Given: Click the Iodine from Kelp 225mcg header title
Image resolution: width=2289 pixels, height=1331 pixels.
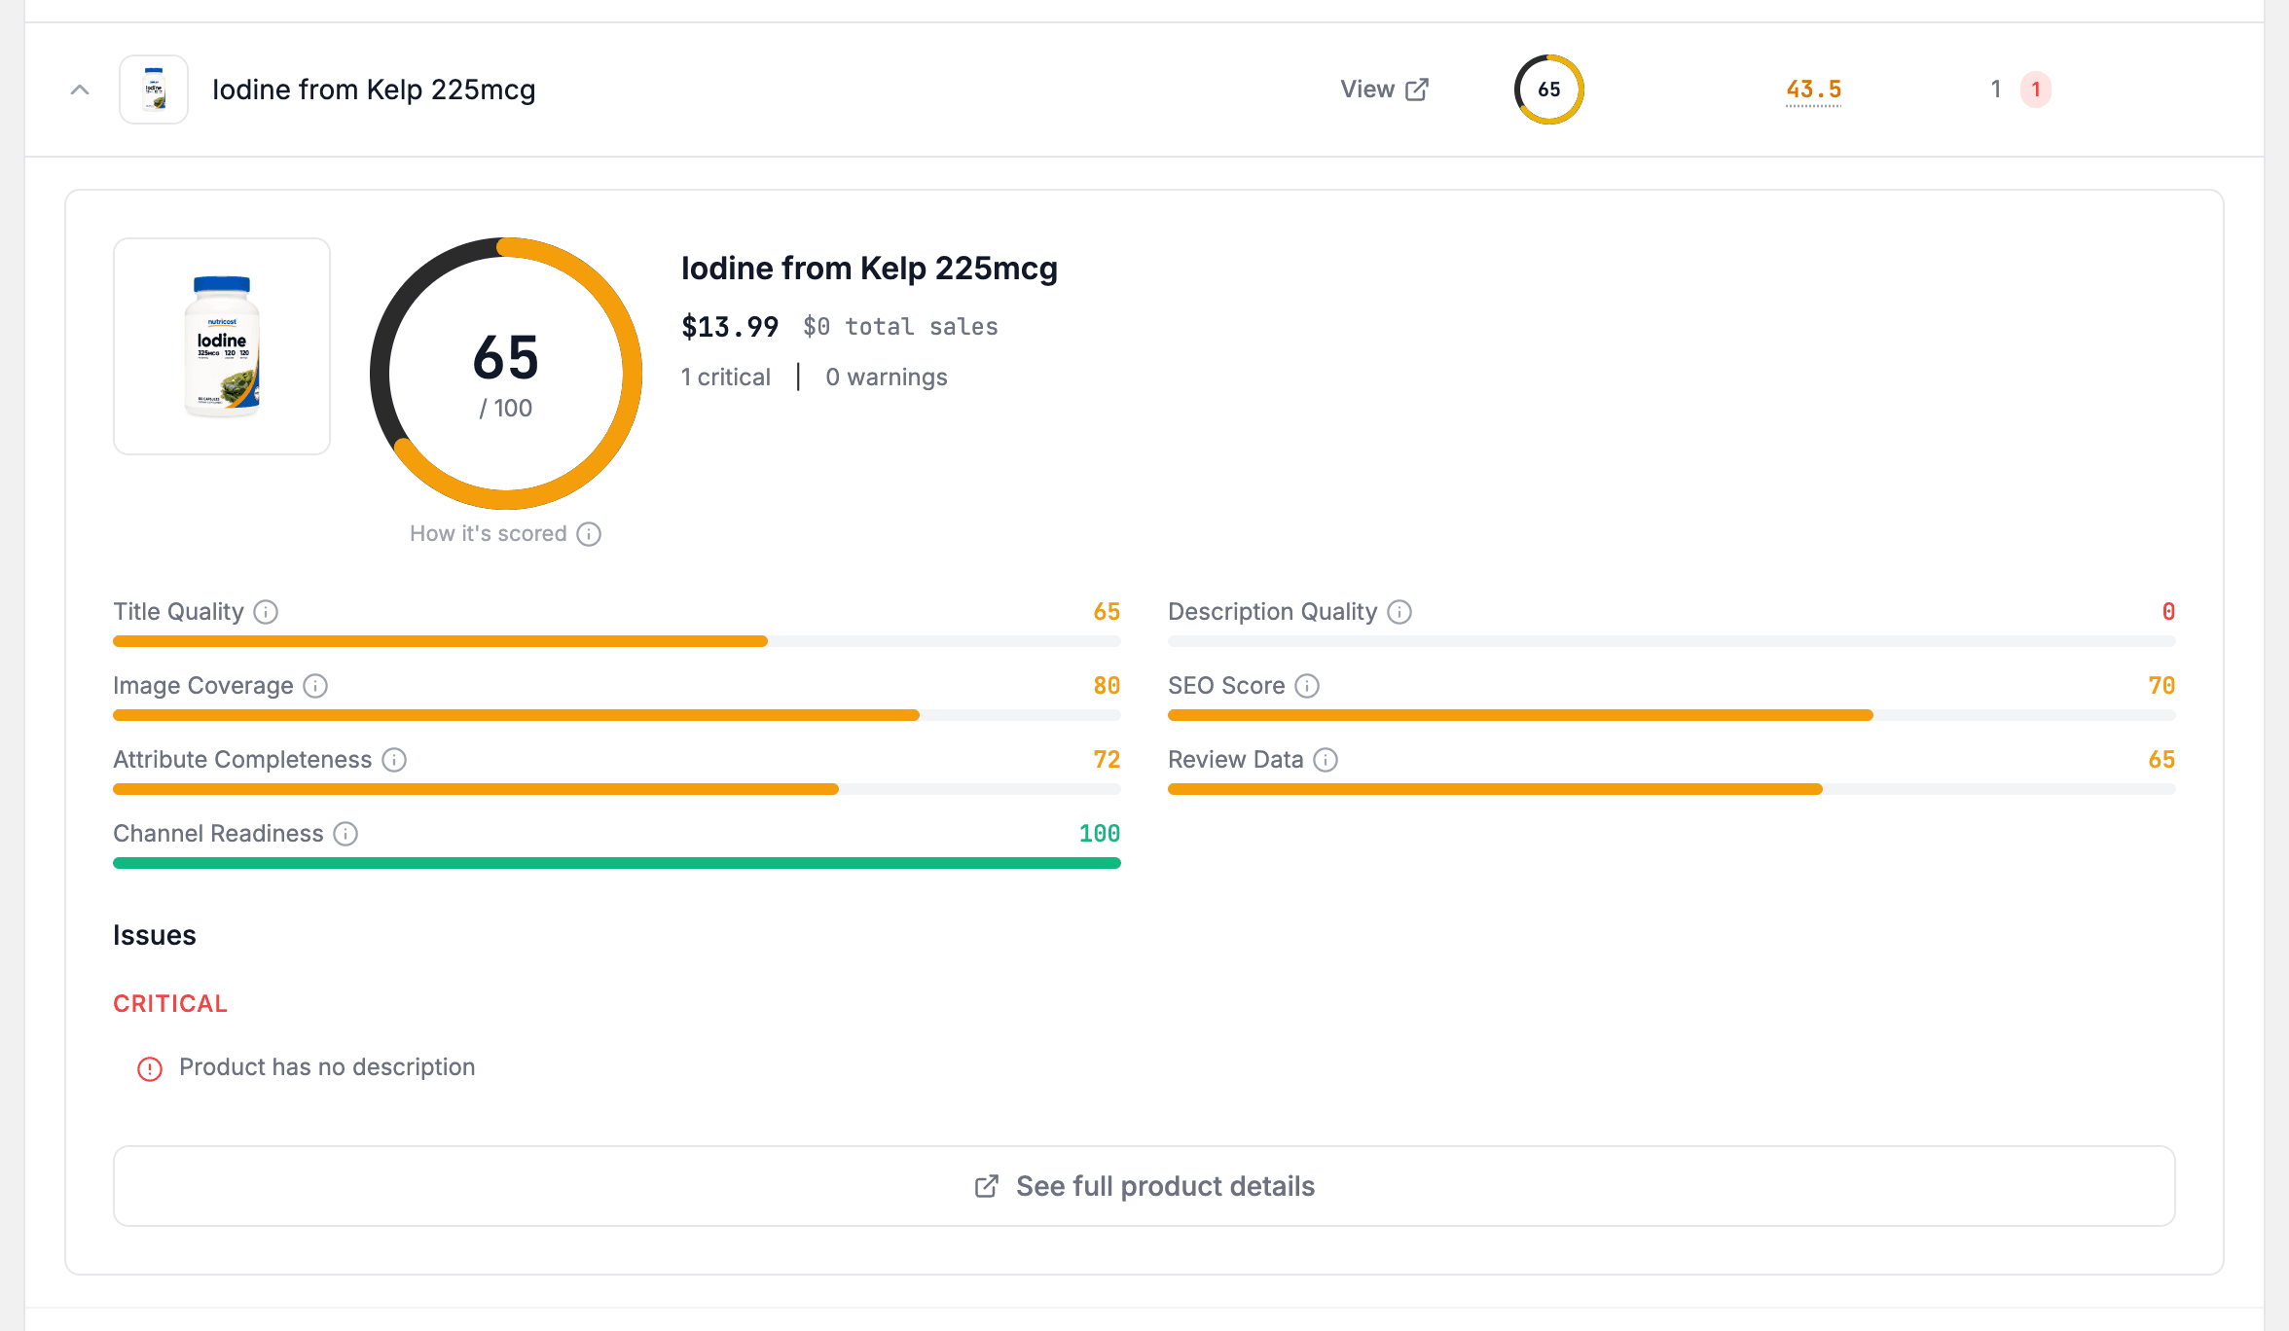Looking at the screenshot, I should (374, 90).
